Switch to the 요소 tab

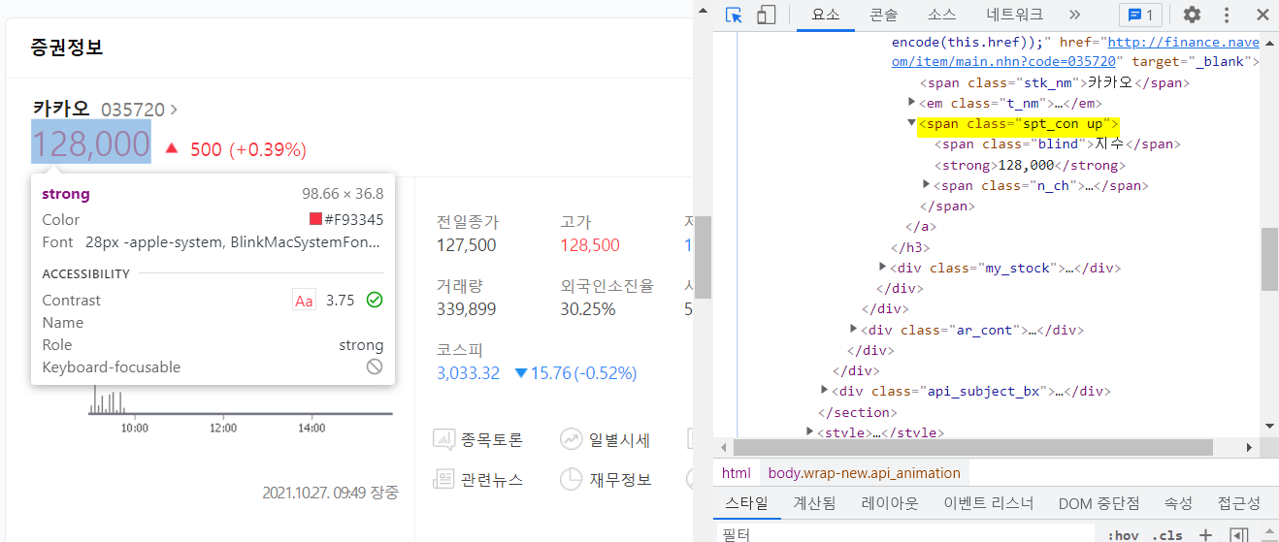(825, 15)
